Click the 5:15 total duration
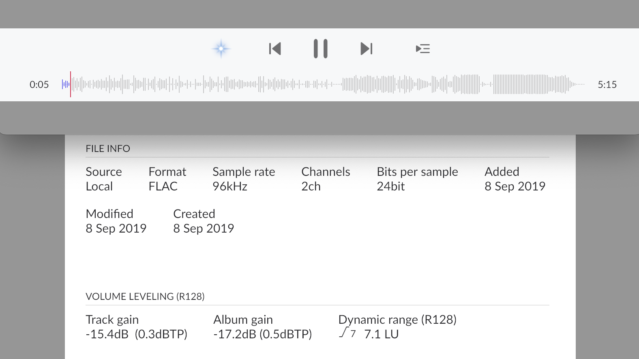The height and width of the screenshot is (359, 639). click(x=607, y=85)
